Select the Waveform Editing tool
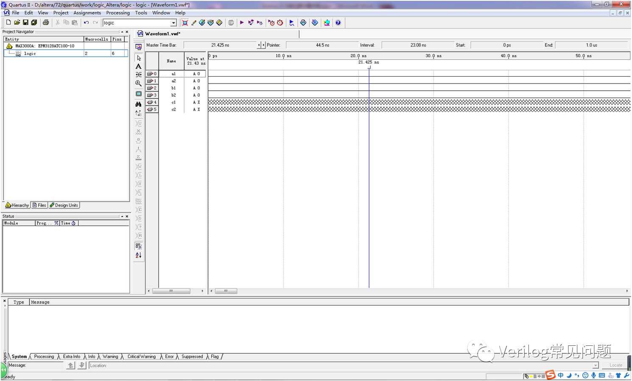The image size is (632, 381). tap(139, 75)
